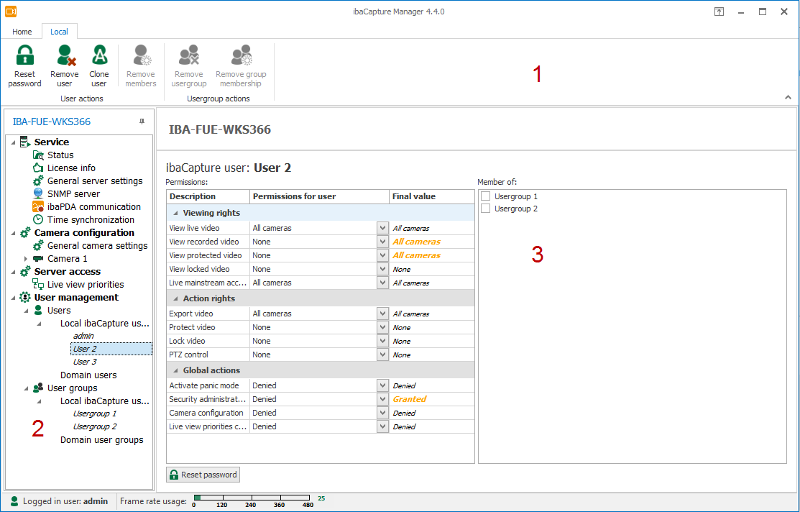
Task: Open the Export video permission dropdown
Action: click(382, 314)
